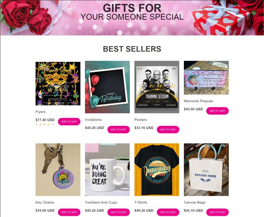
Task: Open the Pawpaw t-shirt product image
Action: 157,170
